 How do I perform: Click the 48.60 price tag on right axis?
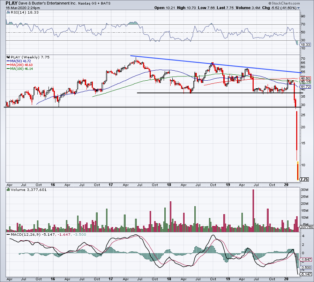pos(305,79)
